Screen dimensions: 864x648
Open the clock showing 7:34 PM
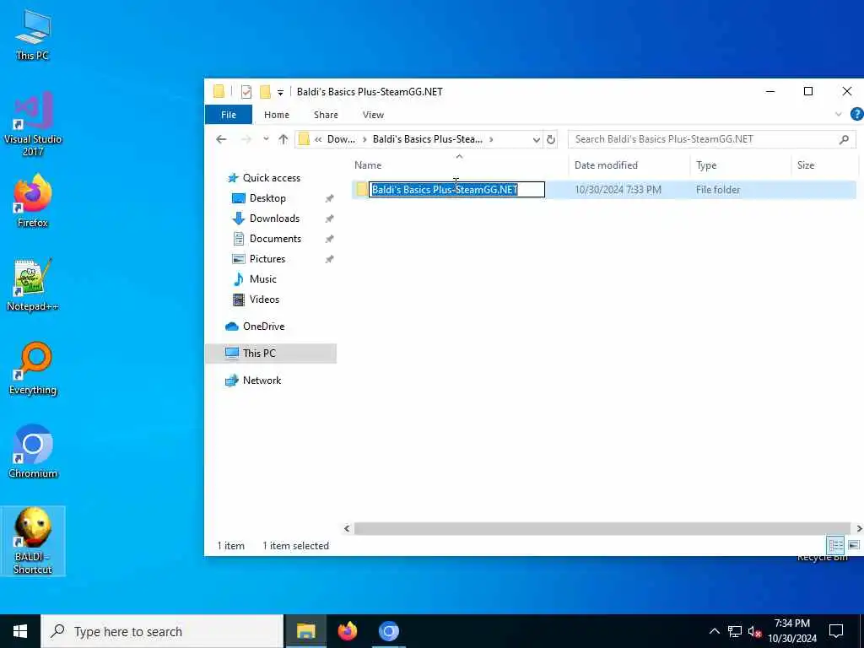(x=791, y=631)
